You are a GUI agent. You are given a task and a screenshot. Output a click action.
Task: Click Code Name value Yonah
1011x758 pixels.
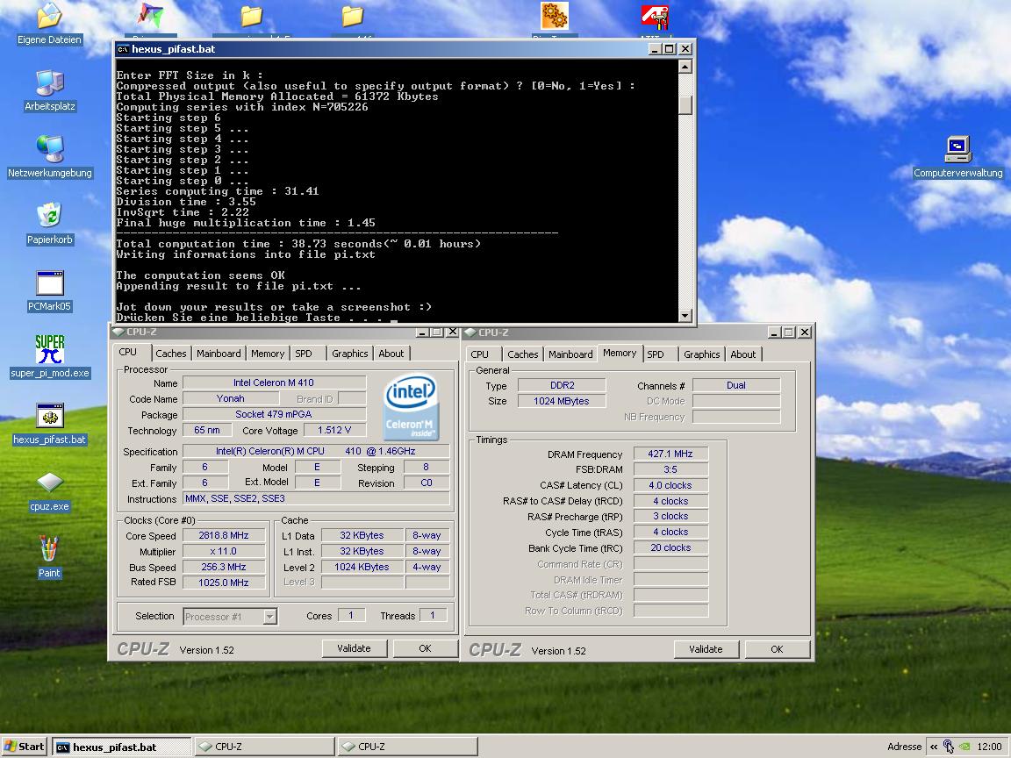point(230,398)
